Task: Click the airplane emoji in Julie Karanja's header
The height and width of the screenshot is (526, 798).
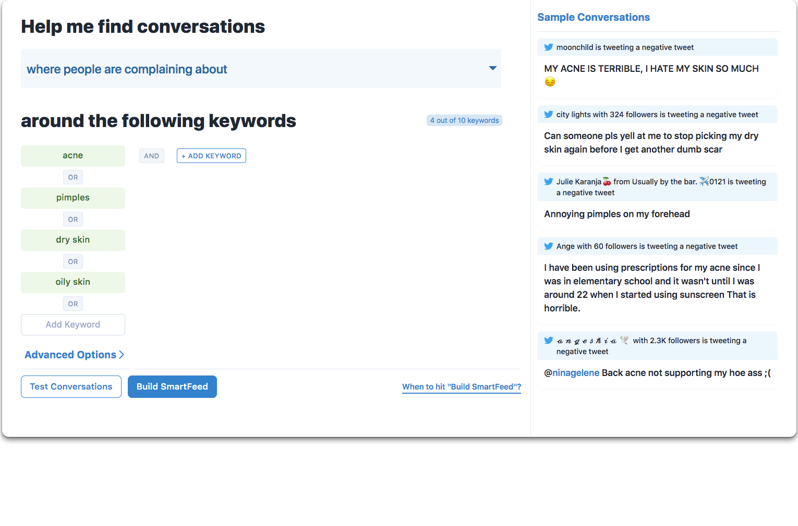Action: (x=704, y=181)
